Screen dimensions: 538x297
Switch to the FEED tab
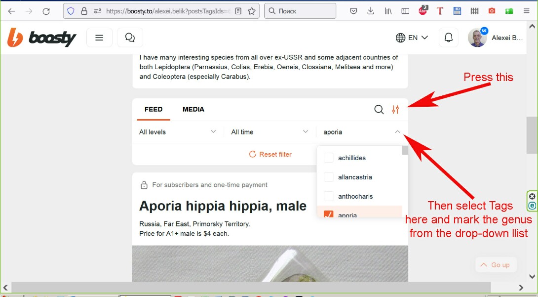point(154,109)
